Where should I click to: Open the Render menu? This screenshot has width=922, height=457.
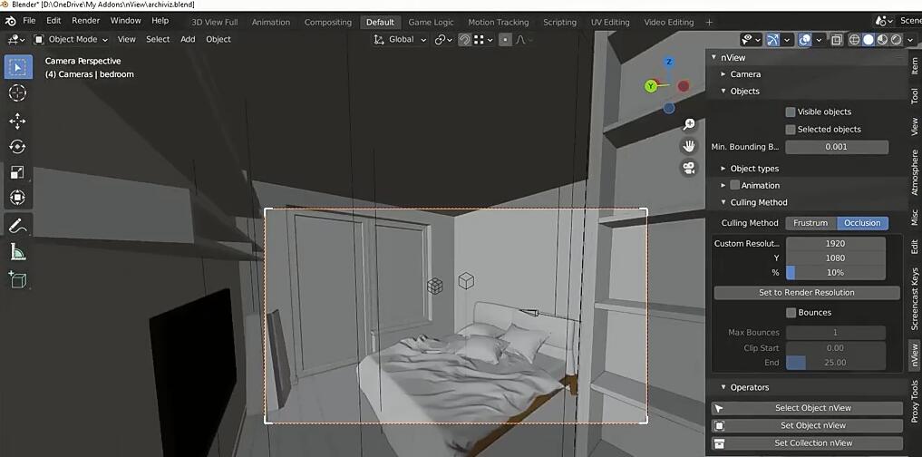pyautogui.click(x=86, y=21)
